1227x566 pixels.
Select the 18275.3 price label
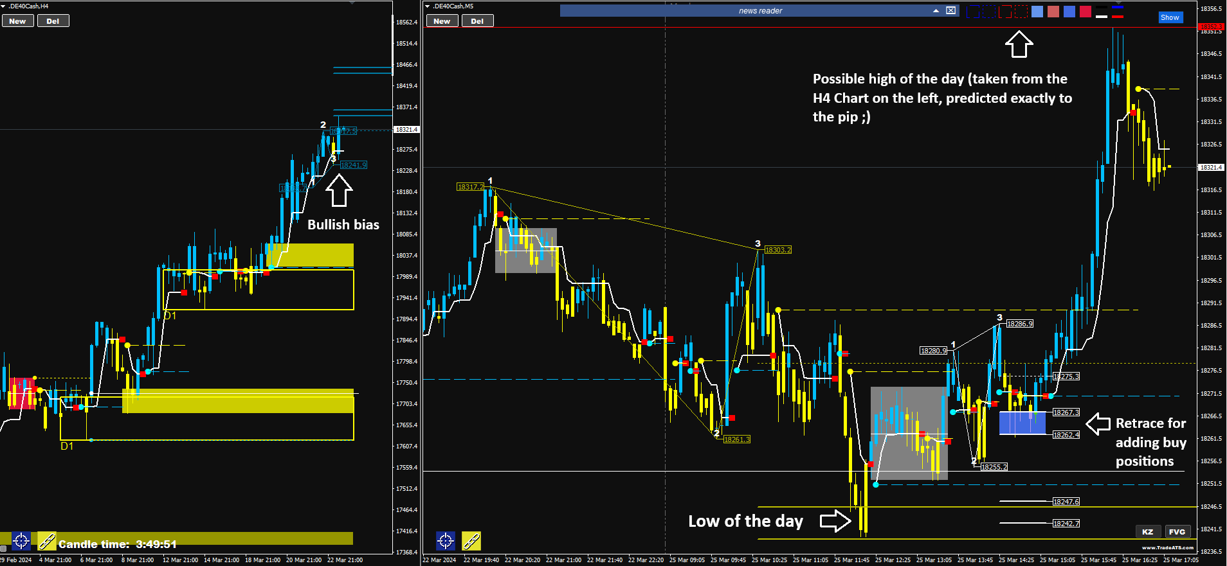1066,376
